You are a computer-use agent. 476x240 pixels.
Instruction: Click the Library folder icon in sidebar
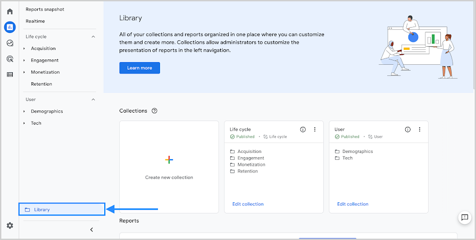pos(27,210)
